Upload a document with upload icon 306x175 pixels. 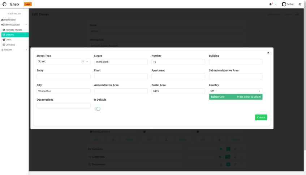[x=221, y=165]
